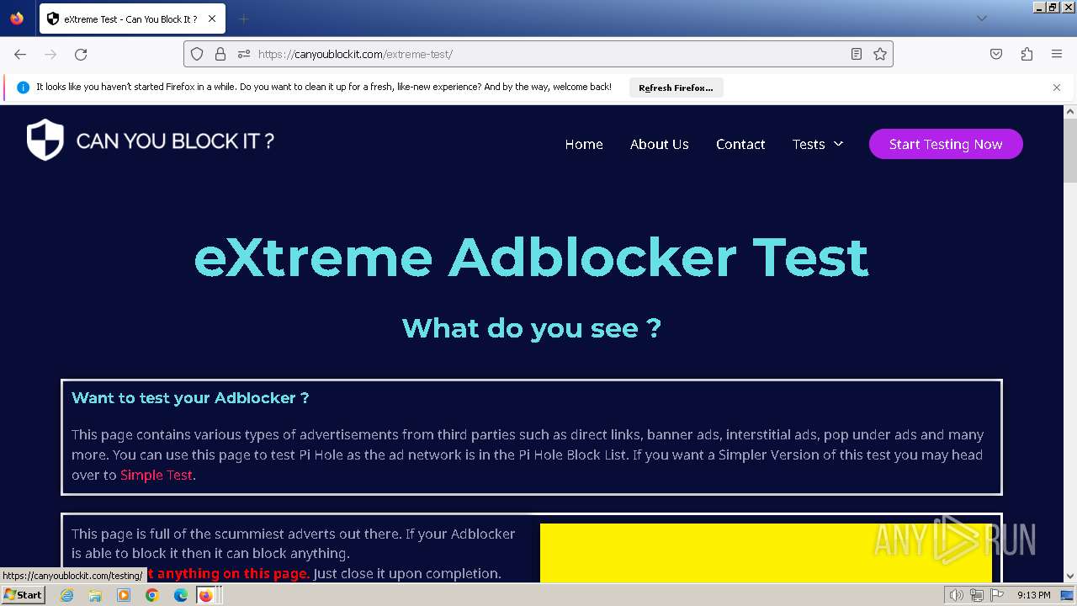1077x606 pixels.
Task: Expand the Tests dropdown menu
Action: coord(818,144)
